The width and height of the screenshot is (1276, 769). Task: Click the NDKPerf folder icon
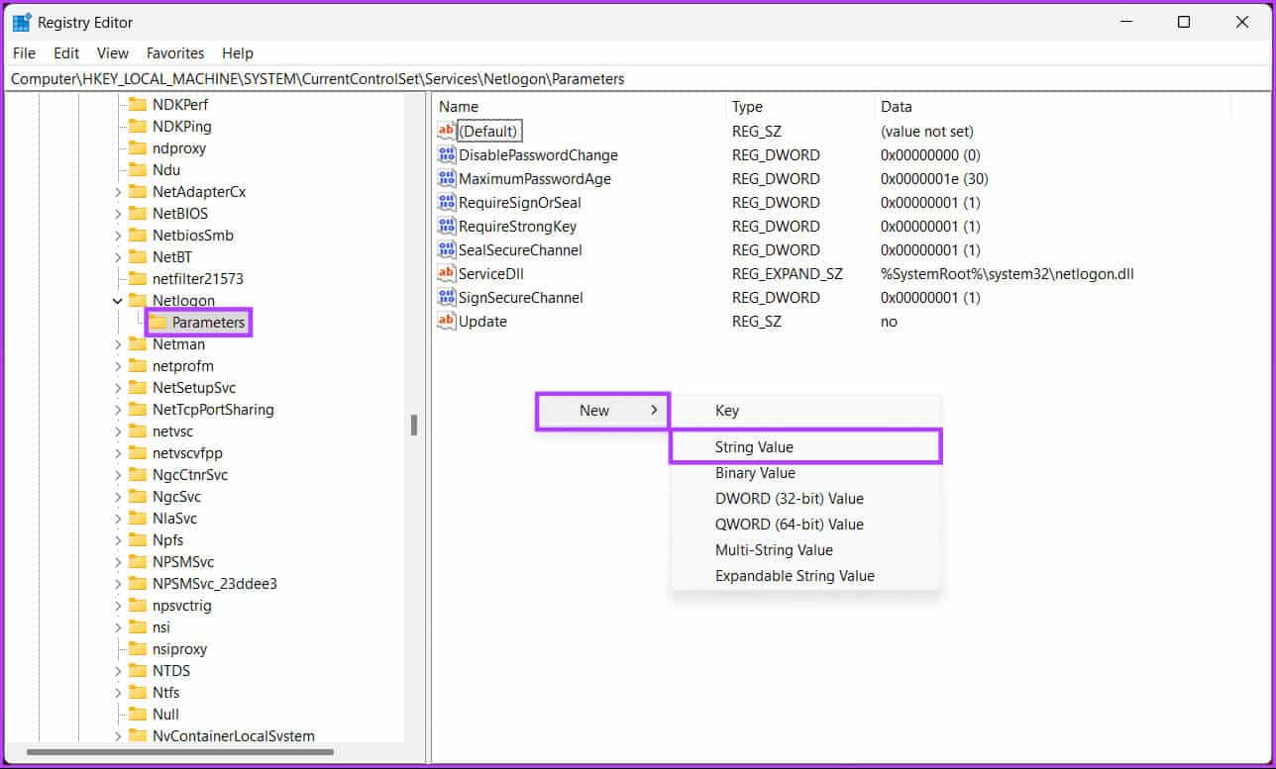pos(138,104)
